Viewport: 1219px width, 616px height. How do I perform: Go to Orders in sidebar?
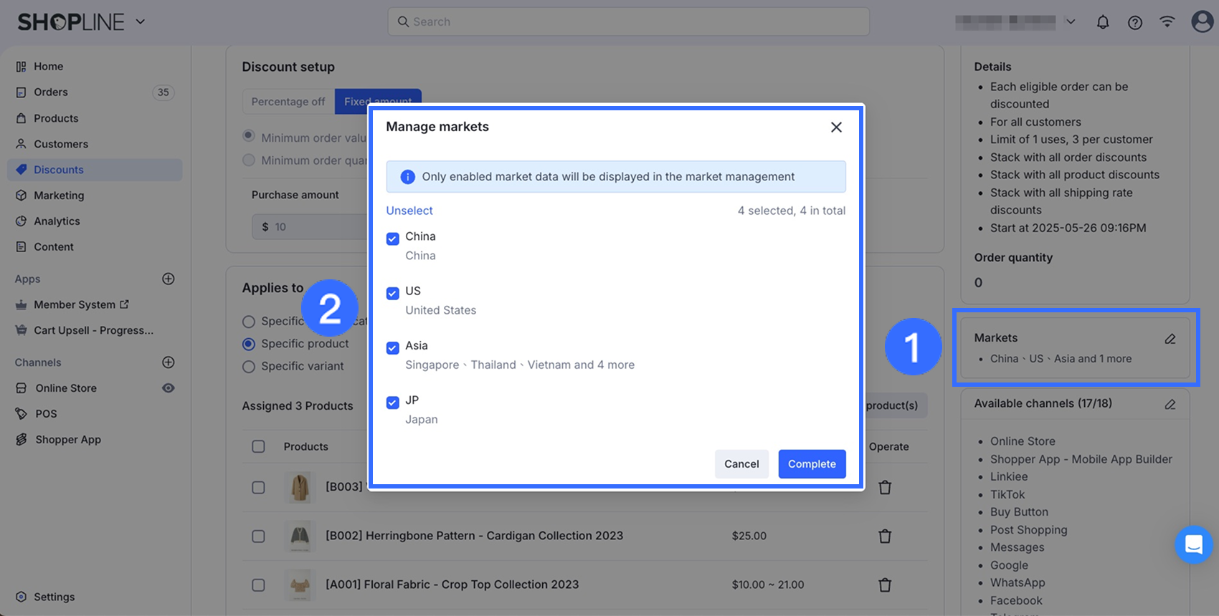click(x=51, y=92)
